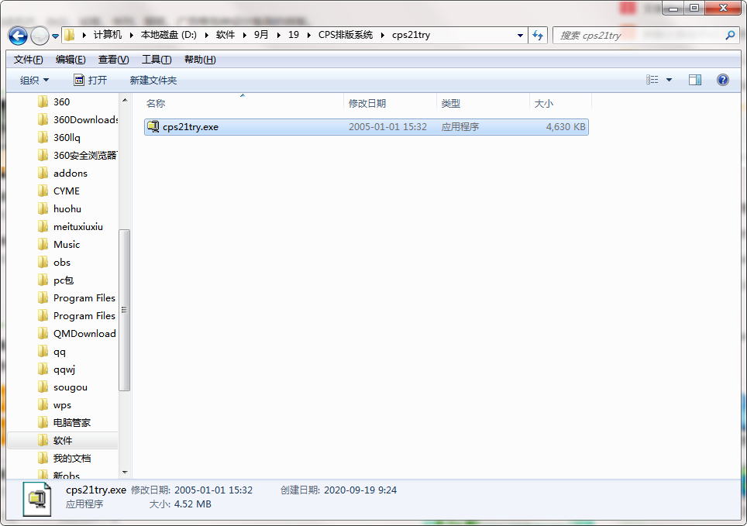Select the cps21try.exe file icon
747x526 pixels.
(153, 127)
